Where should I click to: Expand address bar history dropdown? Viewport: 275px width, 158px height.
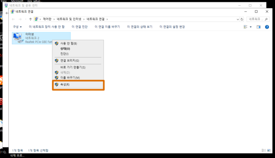pos(237,19)
